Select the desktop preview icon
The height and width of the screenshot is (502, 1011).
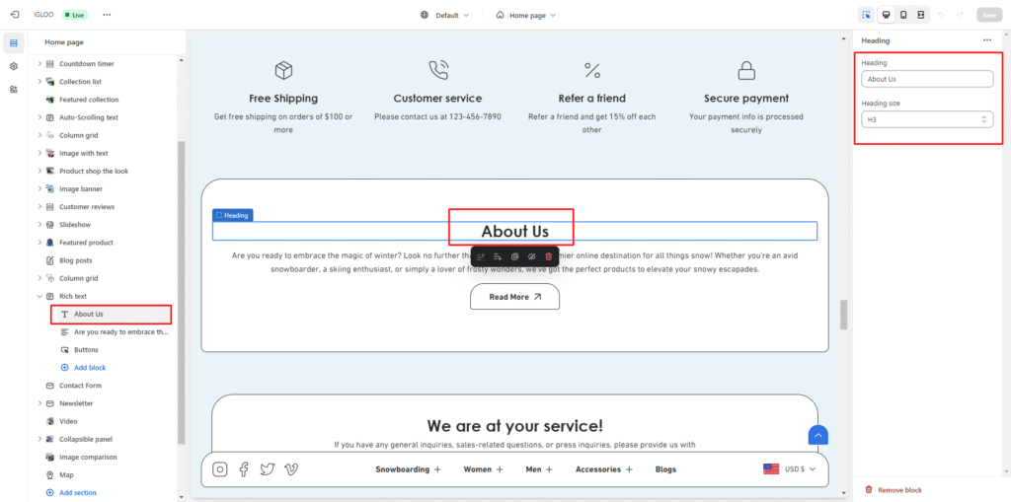coord(886,15)
